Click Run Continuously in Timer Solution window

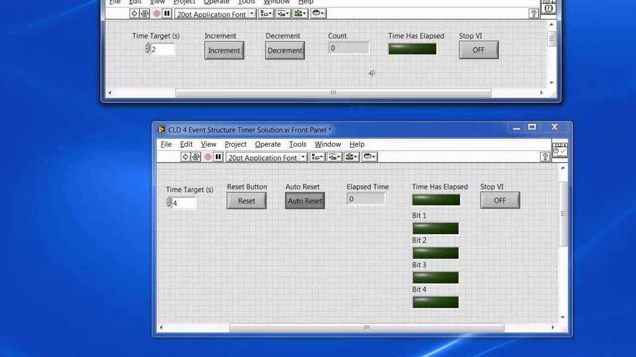(196, 157)
